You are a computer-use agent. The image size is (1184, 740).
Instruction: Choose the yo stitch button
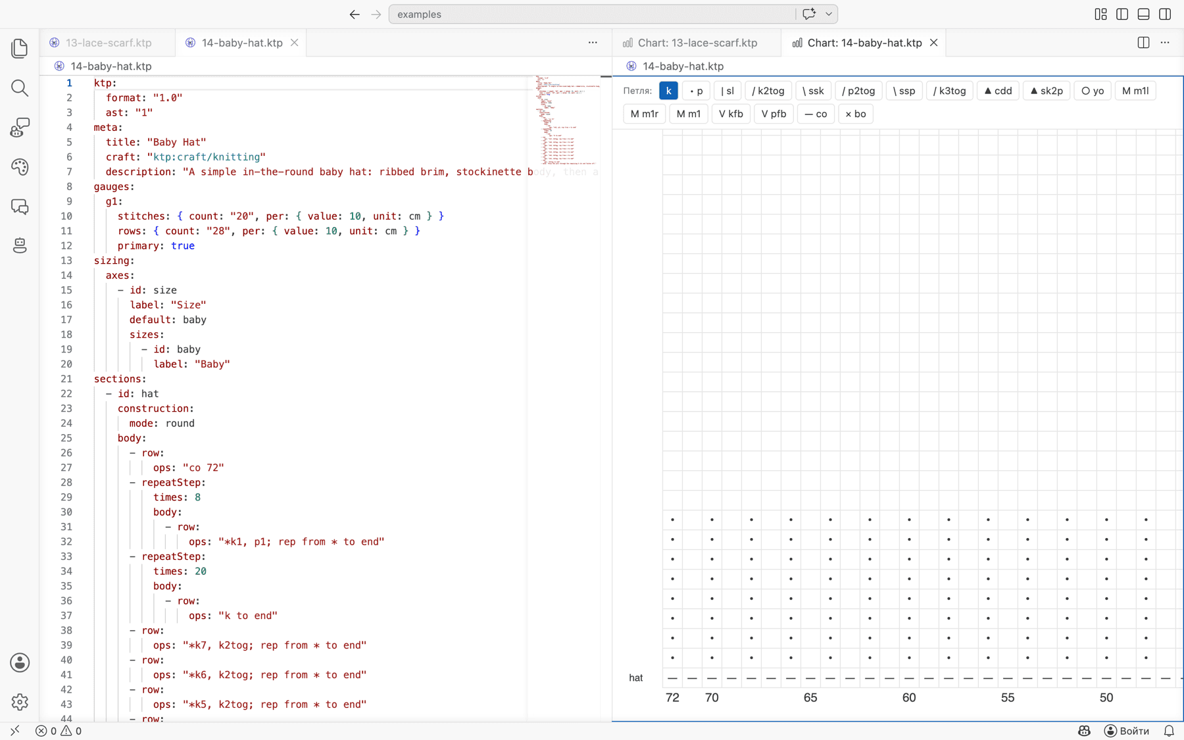click(1093, 91)
